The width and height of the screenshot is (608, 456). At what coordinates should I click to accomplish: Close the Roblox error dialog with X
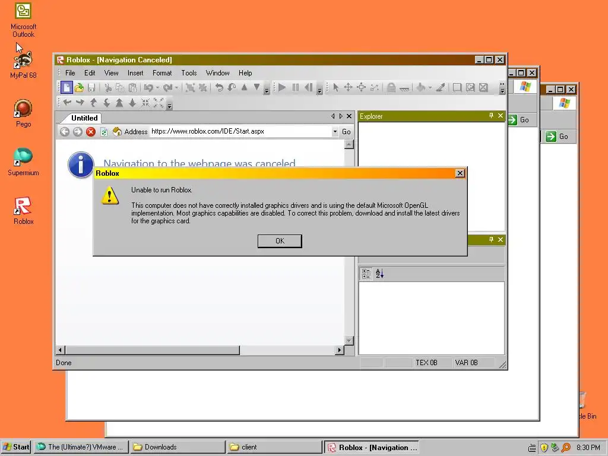[x=460, y=173]
